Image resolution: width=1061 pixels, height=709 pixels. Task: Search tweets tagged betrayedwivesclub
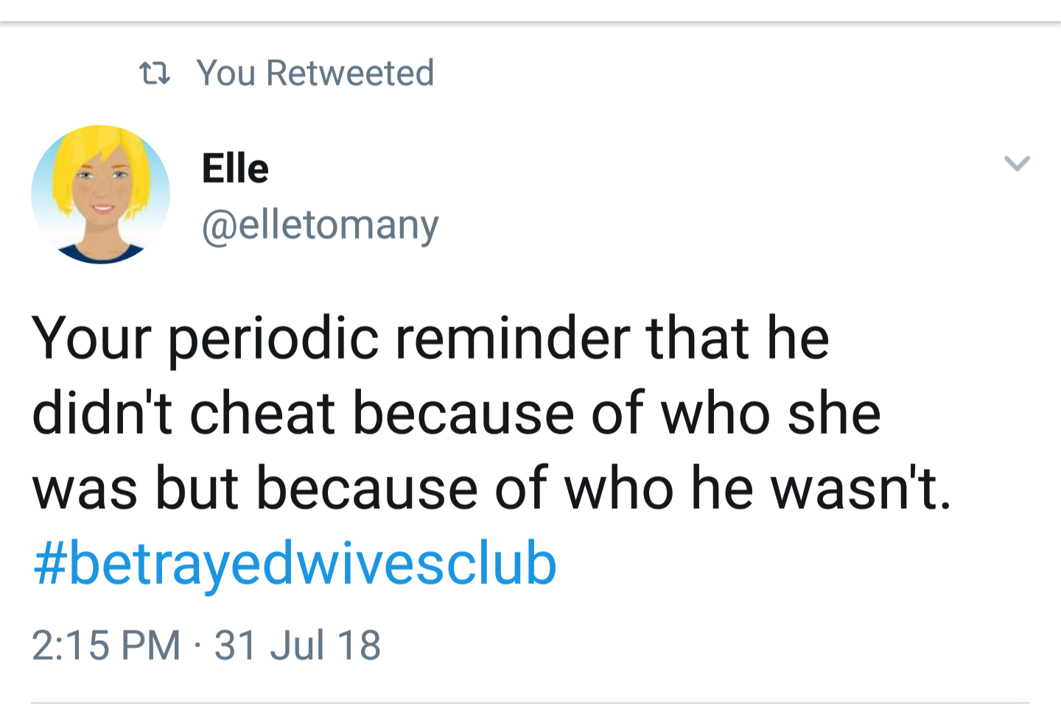[x=295, y=564]
